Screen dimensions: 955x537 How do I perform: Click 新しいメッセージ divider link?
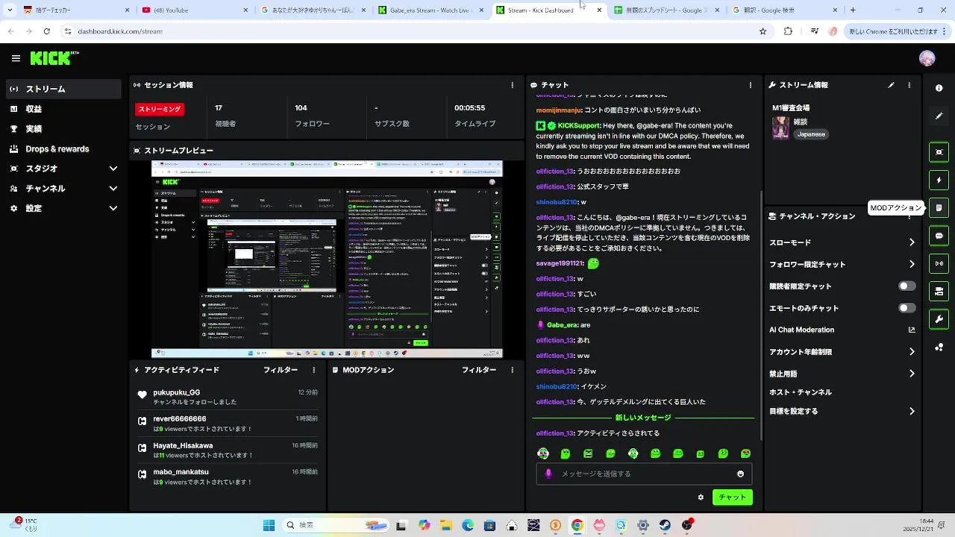click(643, 418)
